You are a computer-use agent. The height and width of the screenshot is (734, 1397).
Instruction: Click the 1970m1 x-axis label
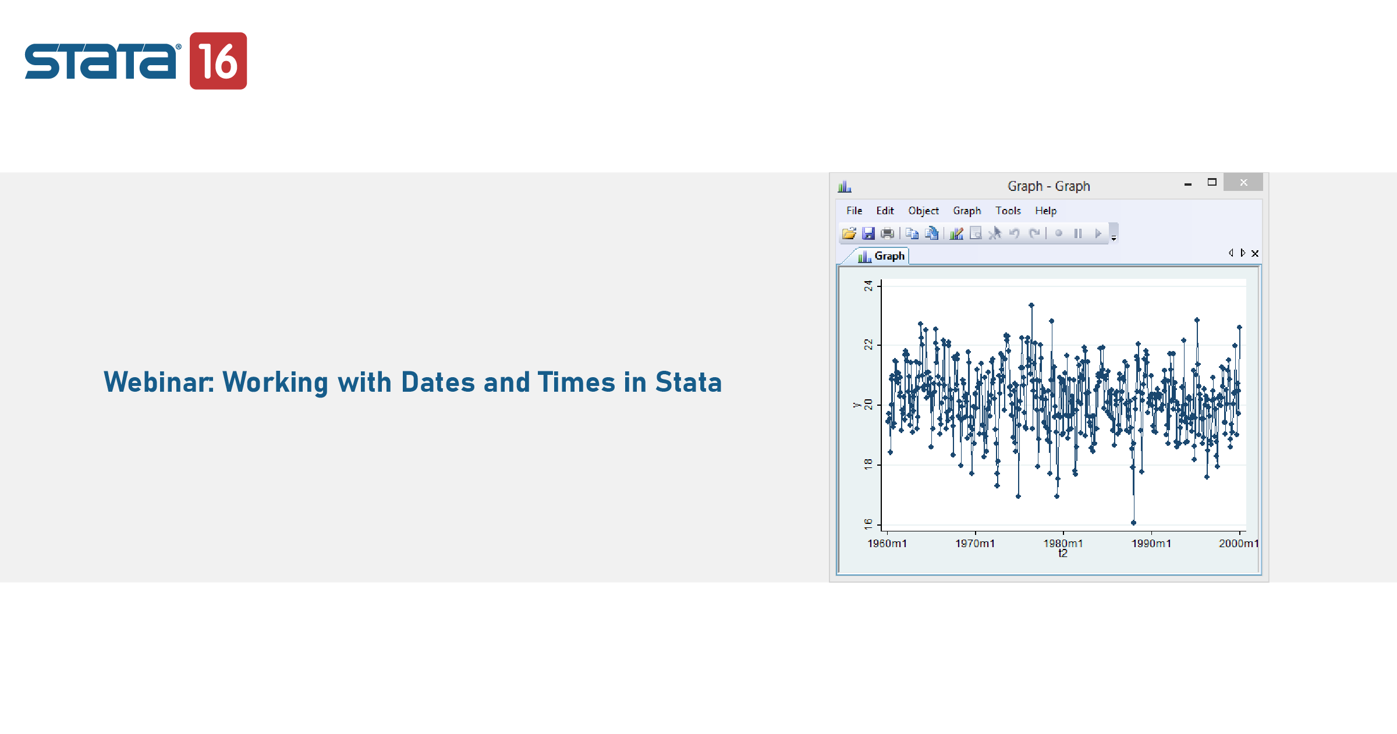click(x=975, y=543)
